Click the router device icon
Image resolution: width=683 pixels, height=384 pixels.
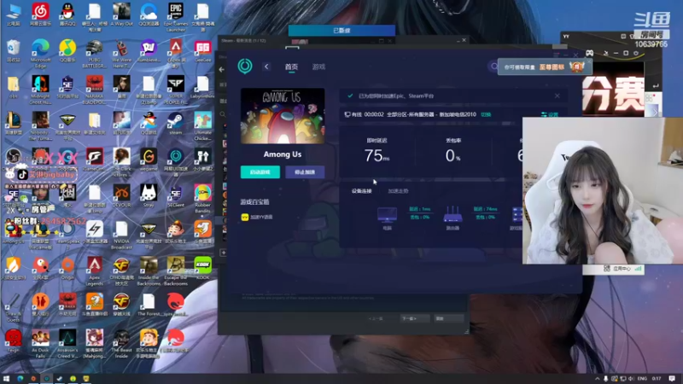pos(452,215)
